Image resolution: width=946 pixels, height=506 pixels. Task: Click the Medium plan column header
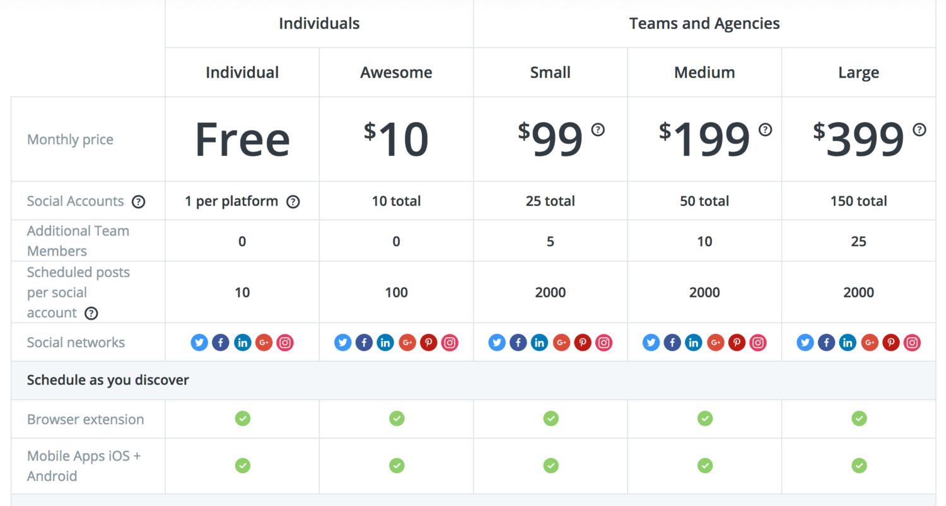[x=704, y=72]
